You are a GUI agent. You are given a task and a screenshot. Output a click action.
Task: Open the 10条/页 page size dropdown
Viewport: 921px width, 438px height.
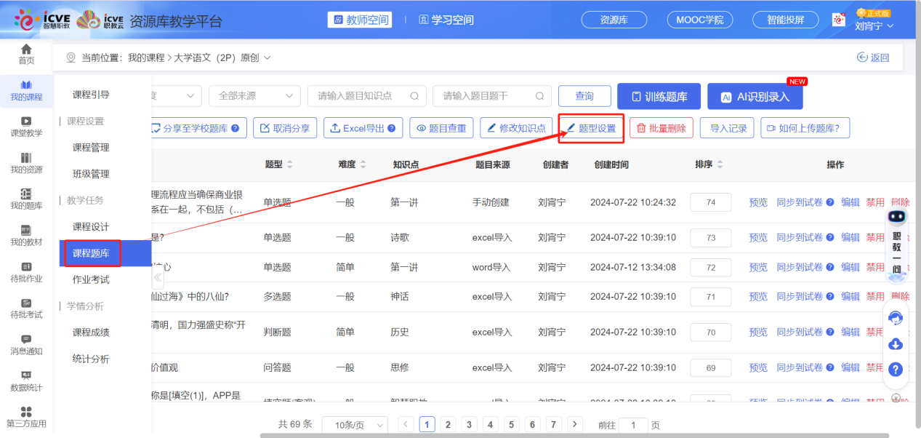(355, 424)
